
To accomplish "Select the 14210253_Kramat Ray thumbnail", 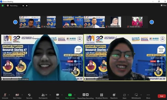I will point(73,22).
